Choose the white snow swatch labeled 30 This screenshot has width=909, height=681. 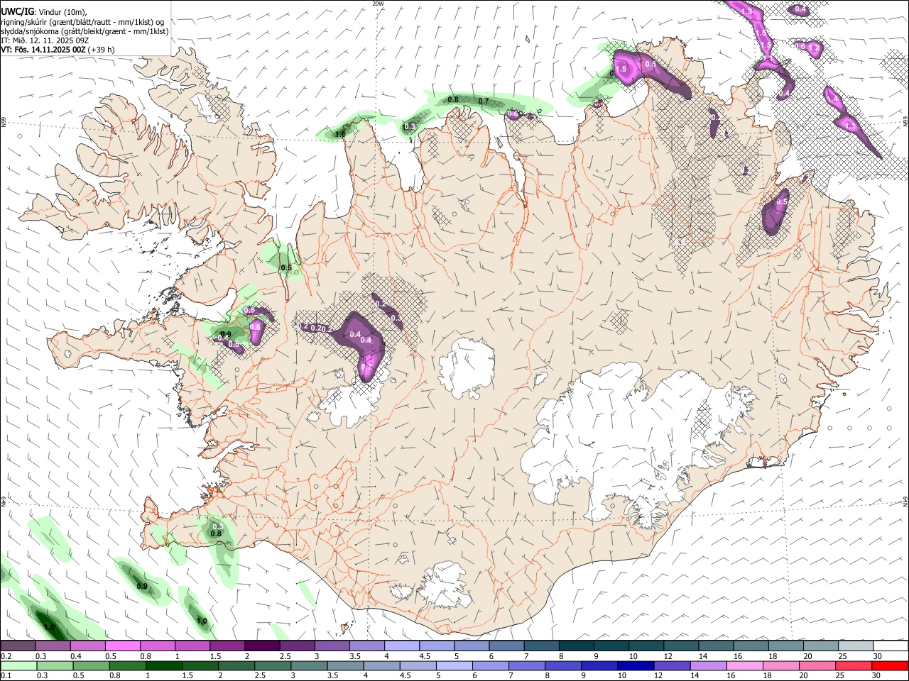click(x=889, y=646)
